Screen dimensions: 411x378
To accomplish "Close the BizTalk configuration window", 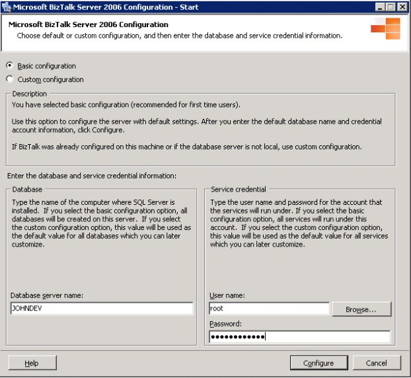I will 402,7.
